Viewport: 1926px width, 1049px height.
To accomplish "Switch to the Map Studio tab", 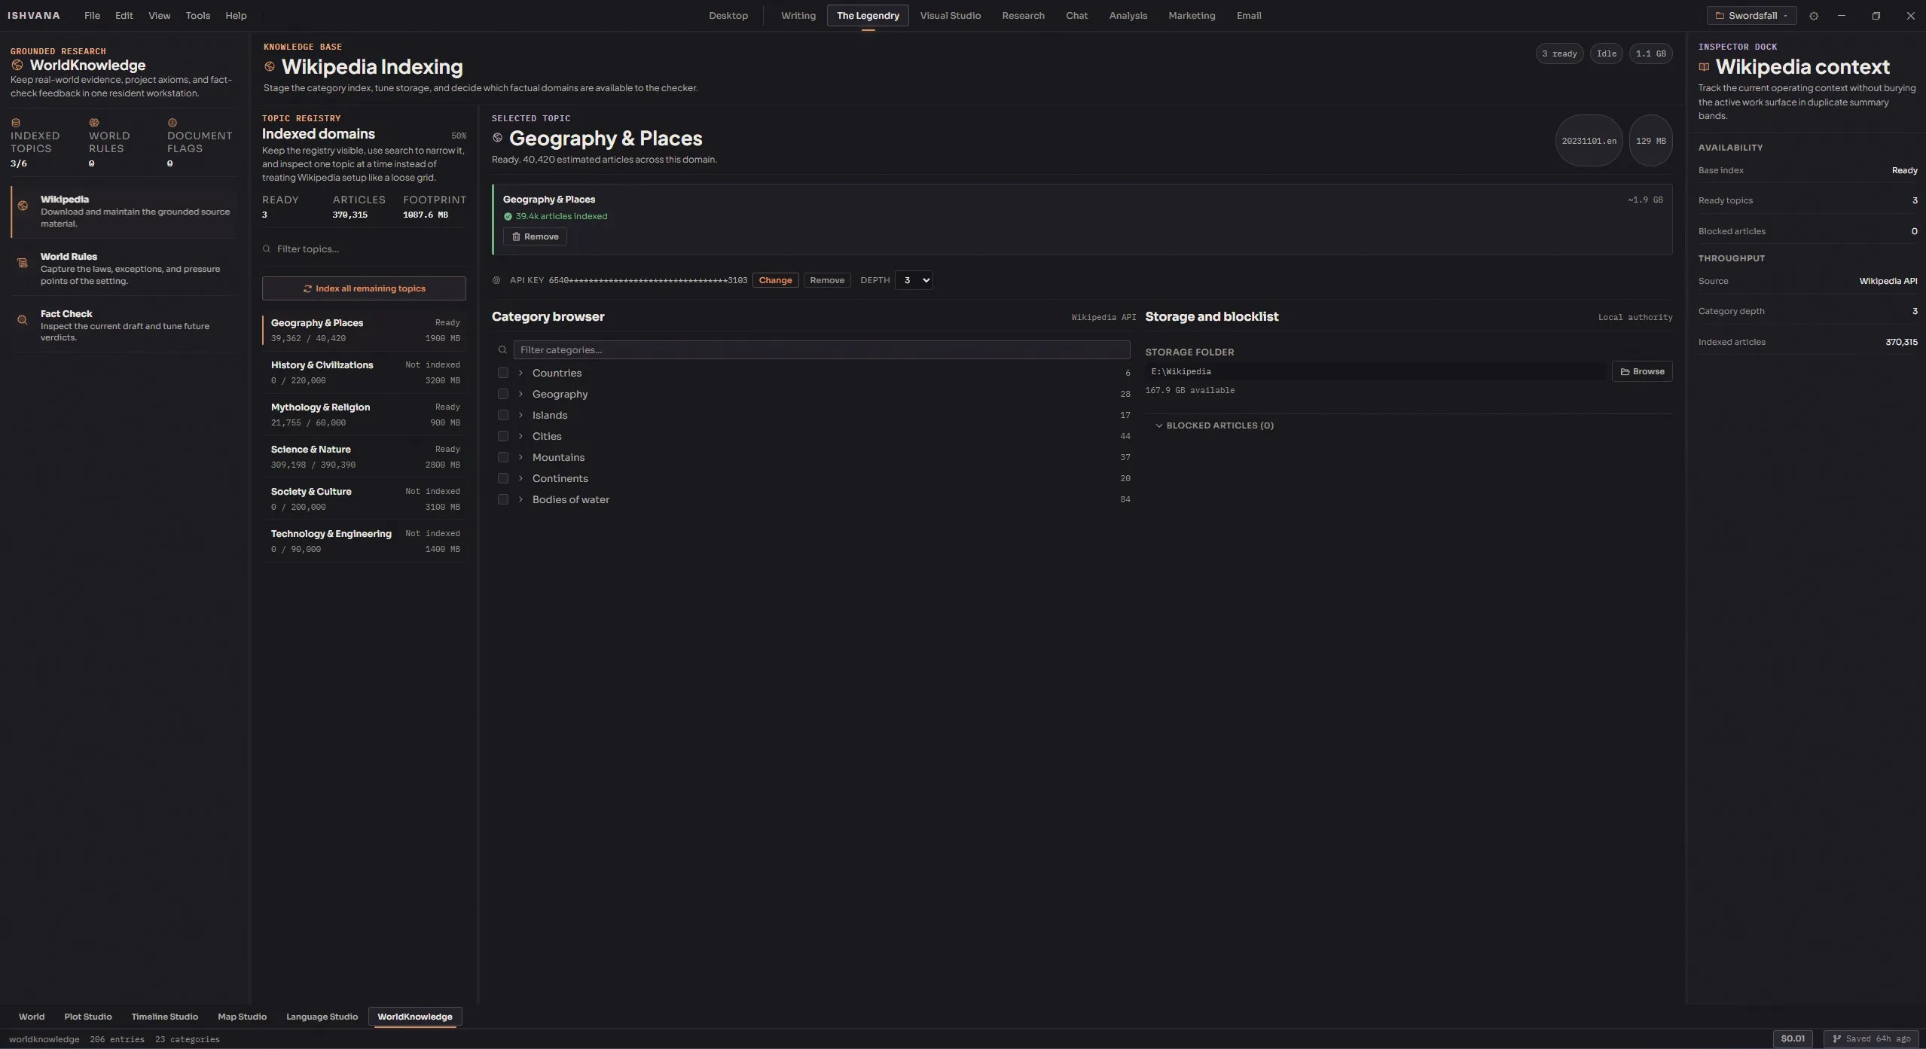I will point(242,1017).
